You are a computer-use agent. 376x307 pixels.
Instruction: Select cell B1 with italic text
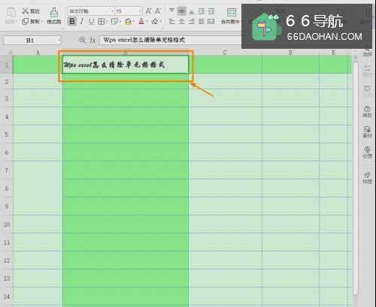pos(126,65)
